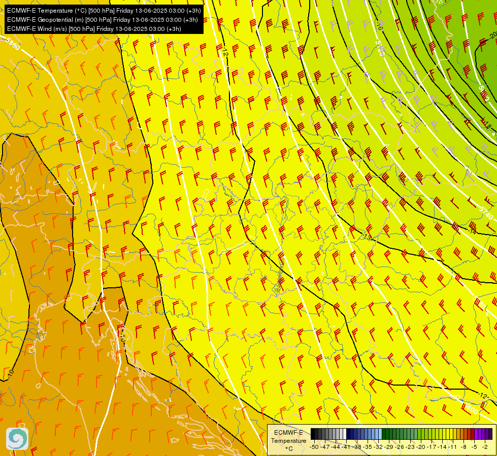Image resolution: width=497 pixels, height=456 pixels.
Task: Click the darkest green swatch above '-32'
Action: [384, 434]
